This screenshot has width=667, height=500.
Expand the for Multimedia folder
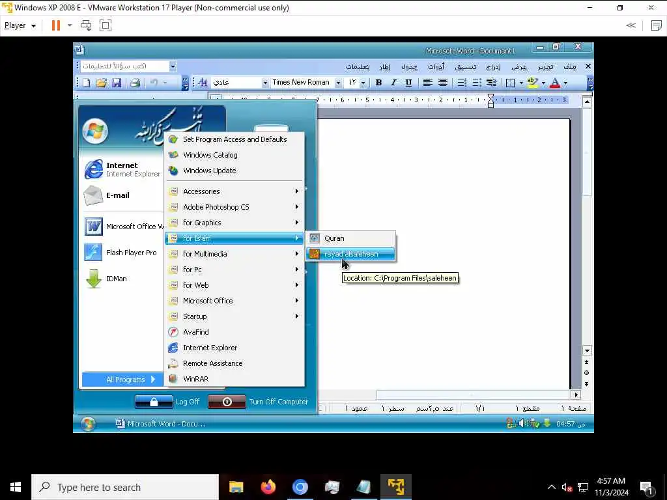pyautogui.click(x=234, y=254)
